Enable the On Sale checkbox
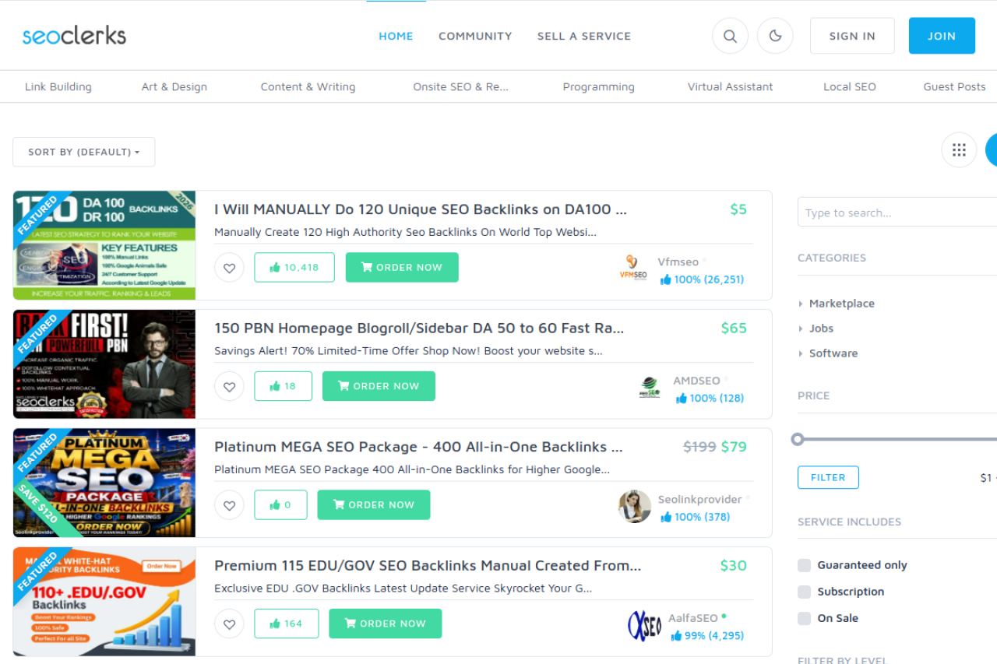The width and height of the screenshot is (997, 664). (805, 618)
